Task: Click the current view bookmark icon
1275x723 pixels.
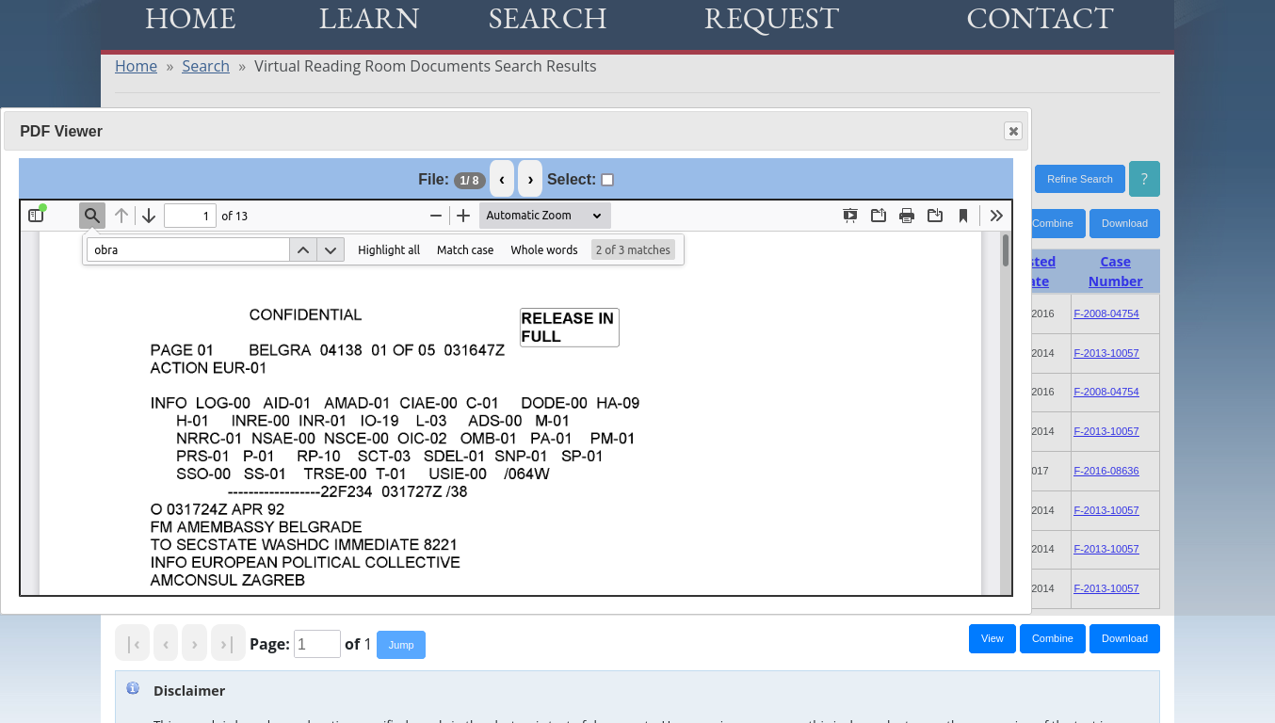Action: [963, 216]
